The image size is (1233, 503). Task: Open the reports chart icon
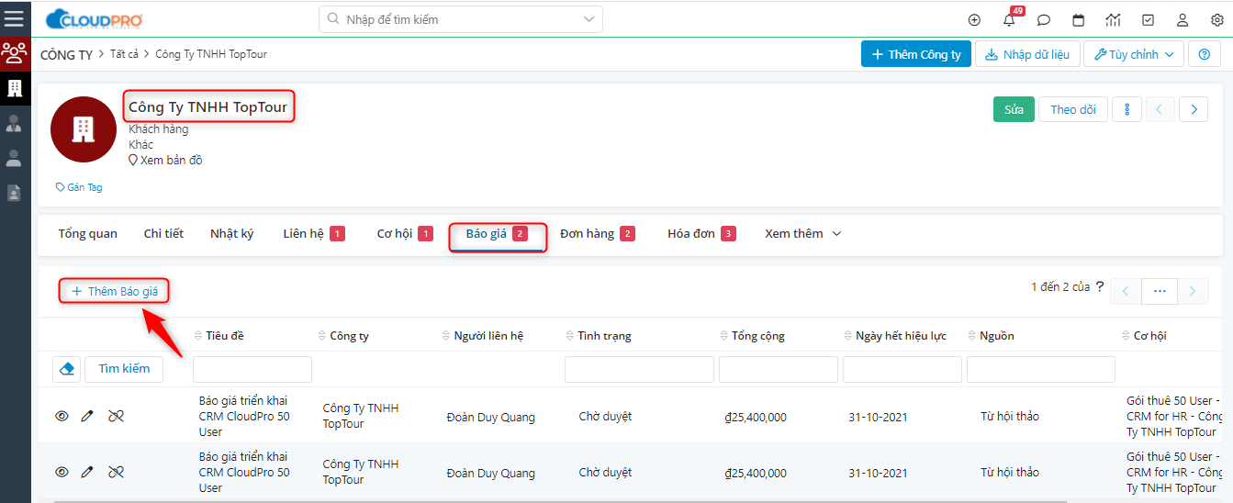coord(1113,20)
